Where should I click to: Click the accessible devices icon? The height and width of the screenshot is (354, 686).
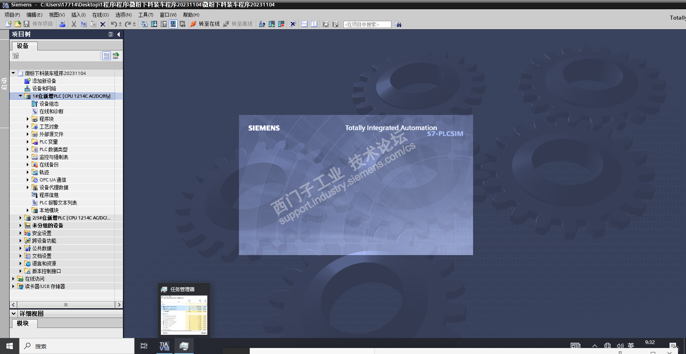[x=262, y=24]
